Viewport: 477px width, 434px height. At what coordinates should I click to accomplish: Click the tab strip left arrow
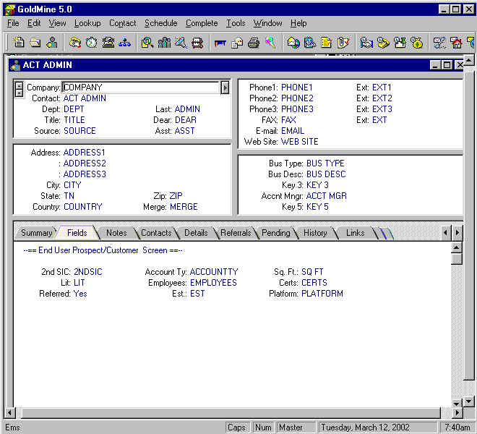point(445,233)
